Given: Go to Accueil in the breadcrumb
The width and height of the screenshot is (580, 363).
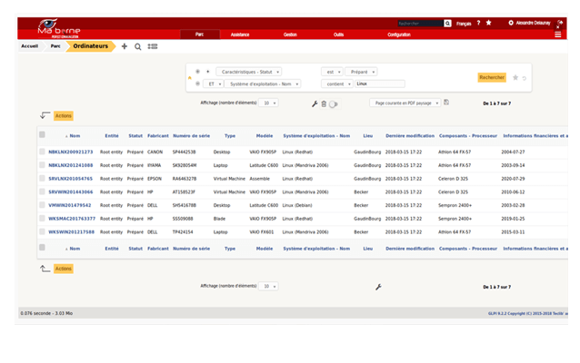Looking at the screenshot, I should pos(30,46).
